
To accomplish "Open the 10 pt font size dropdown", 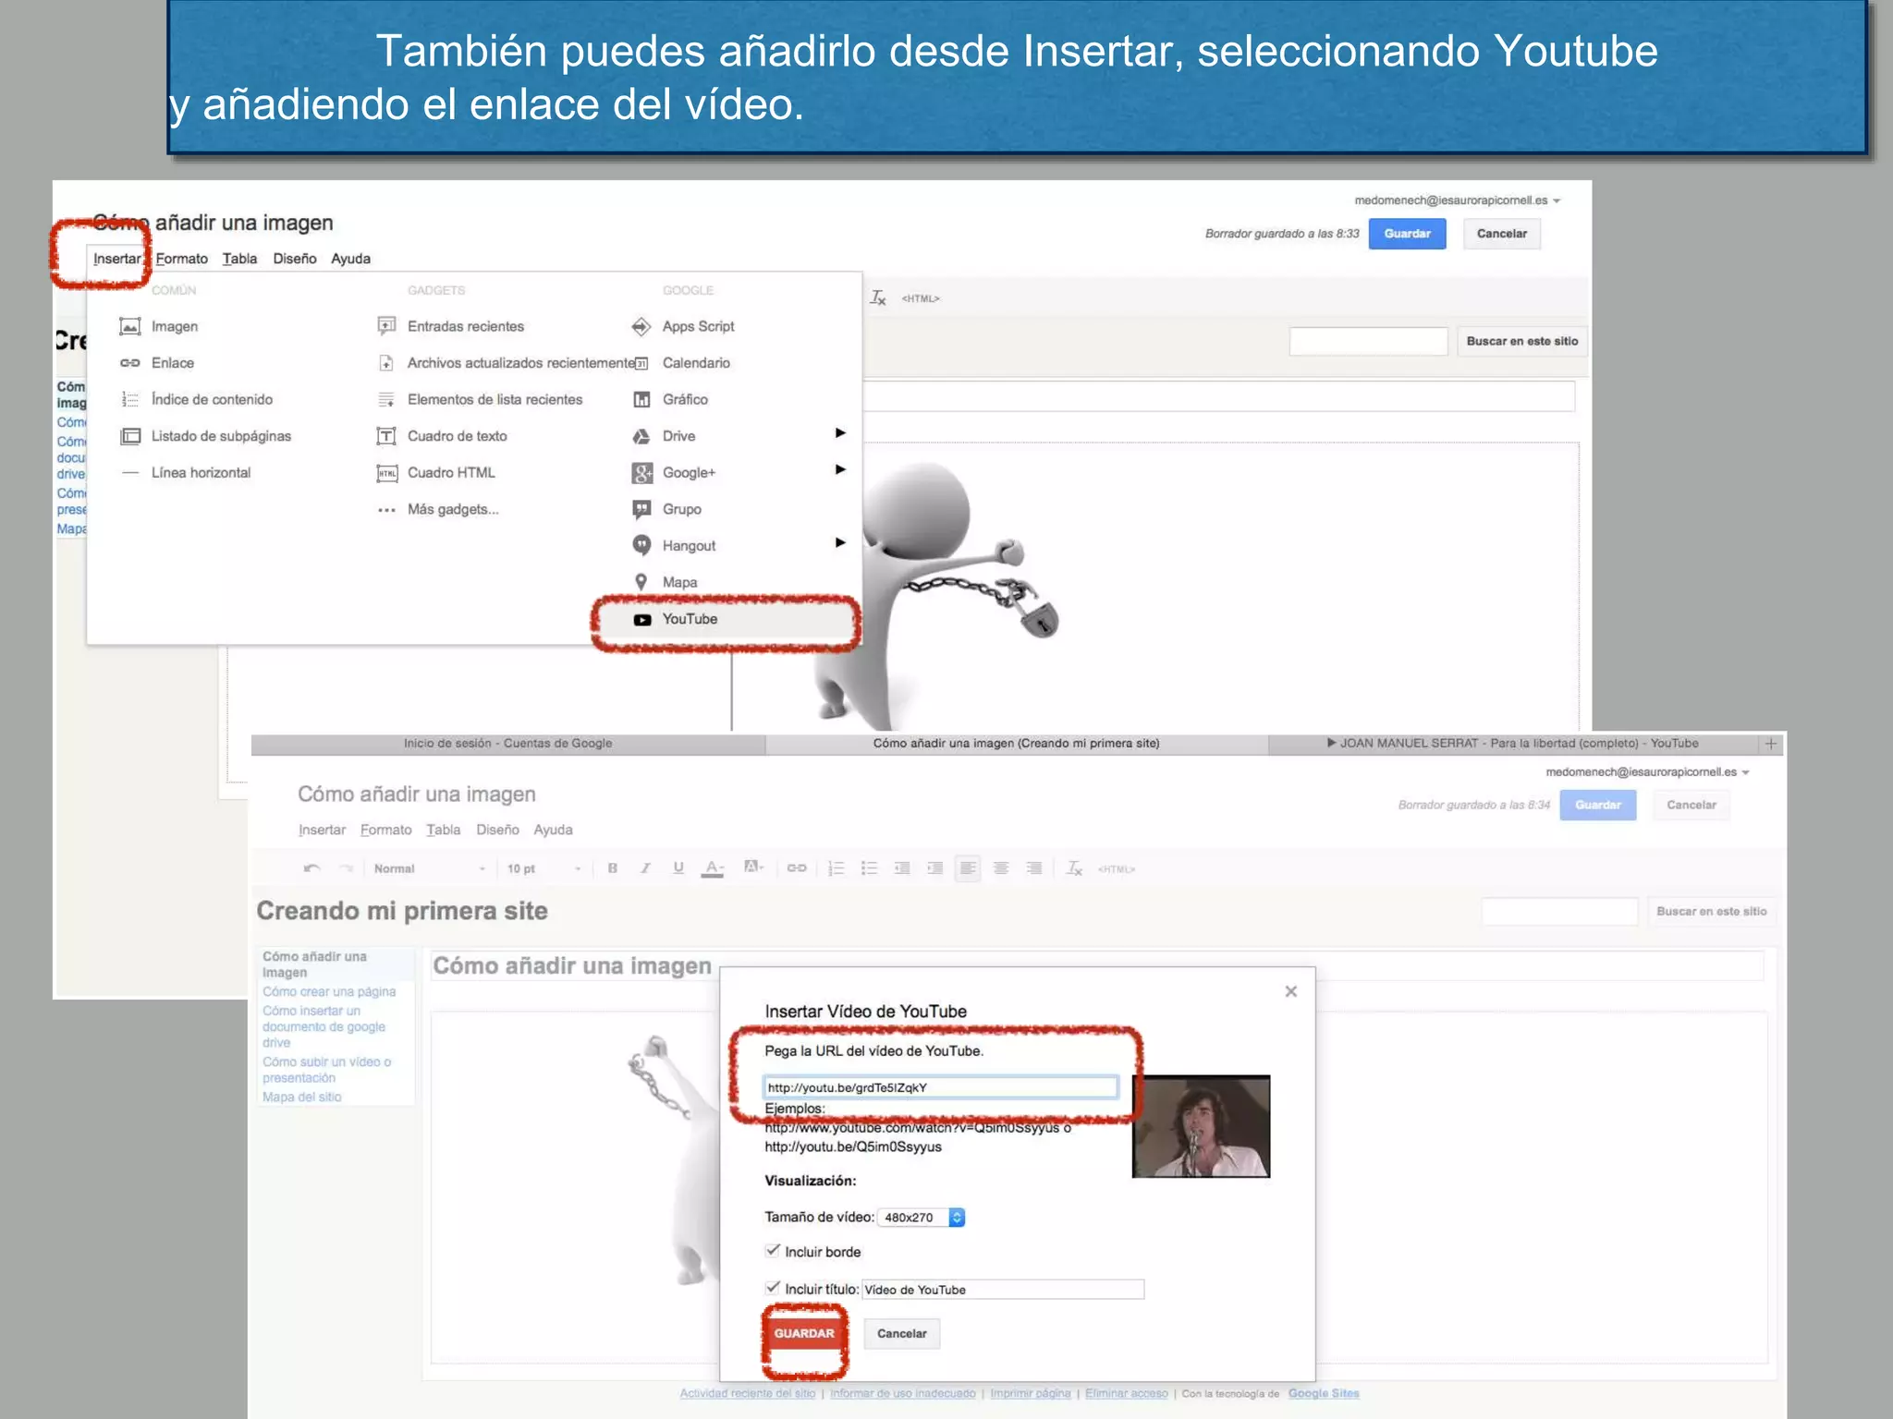I will pos(543,868).
